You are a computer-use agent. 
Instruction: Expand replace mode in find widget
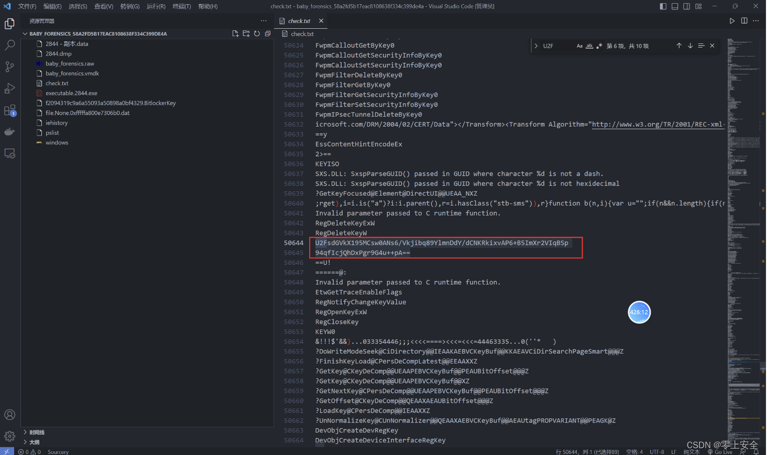point(536,46)
